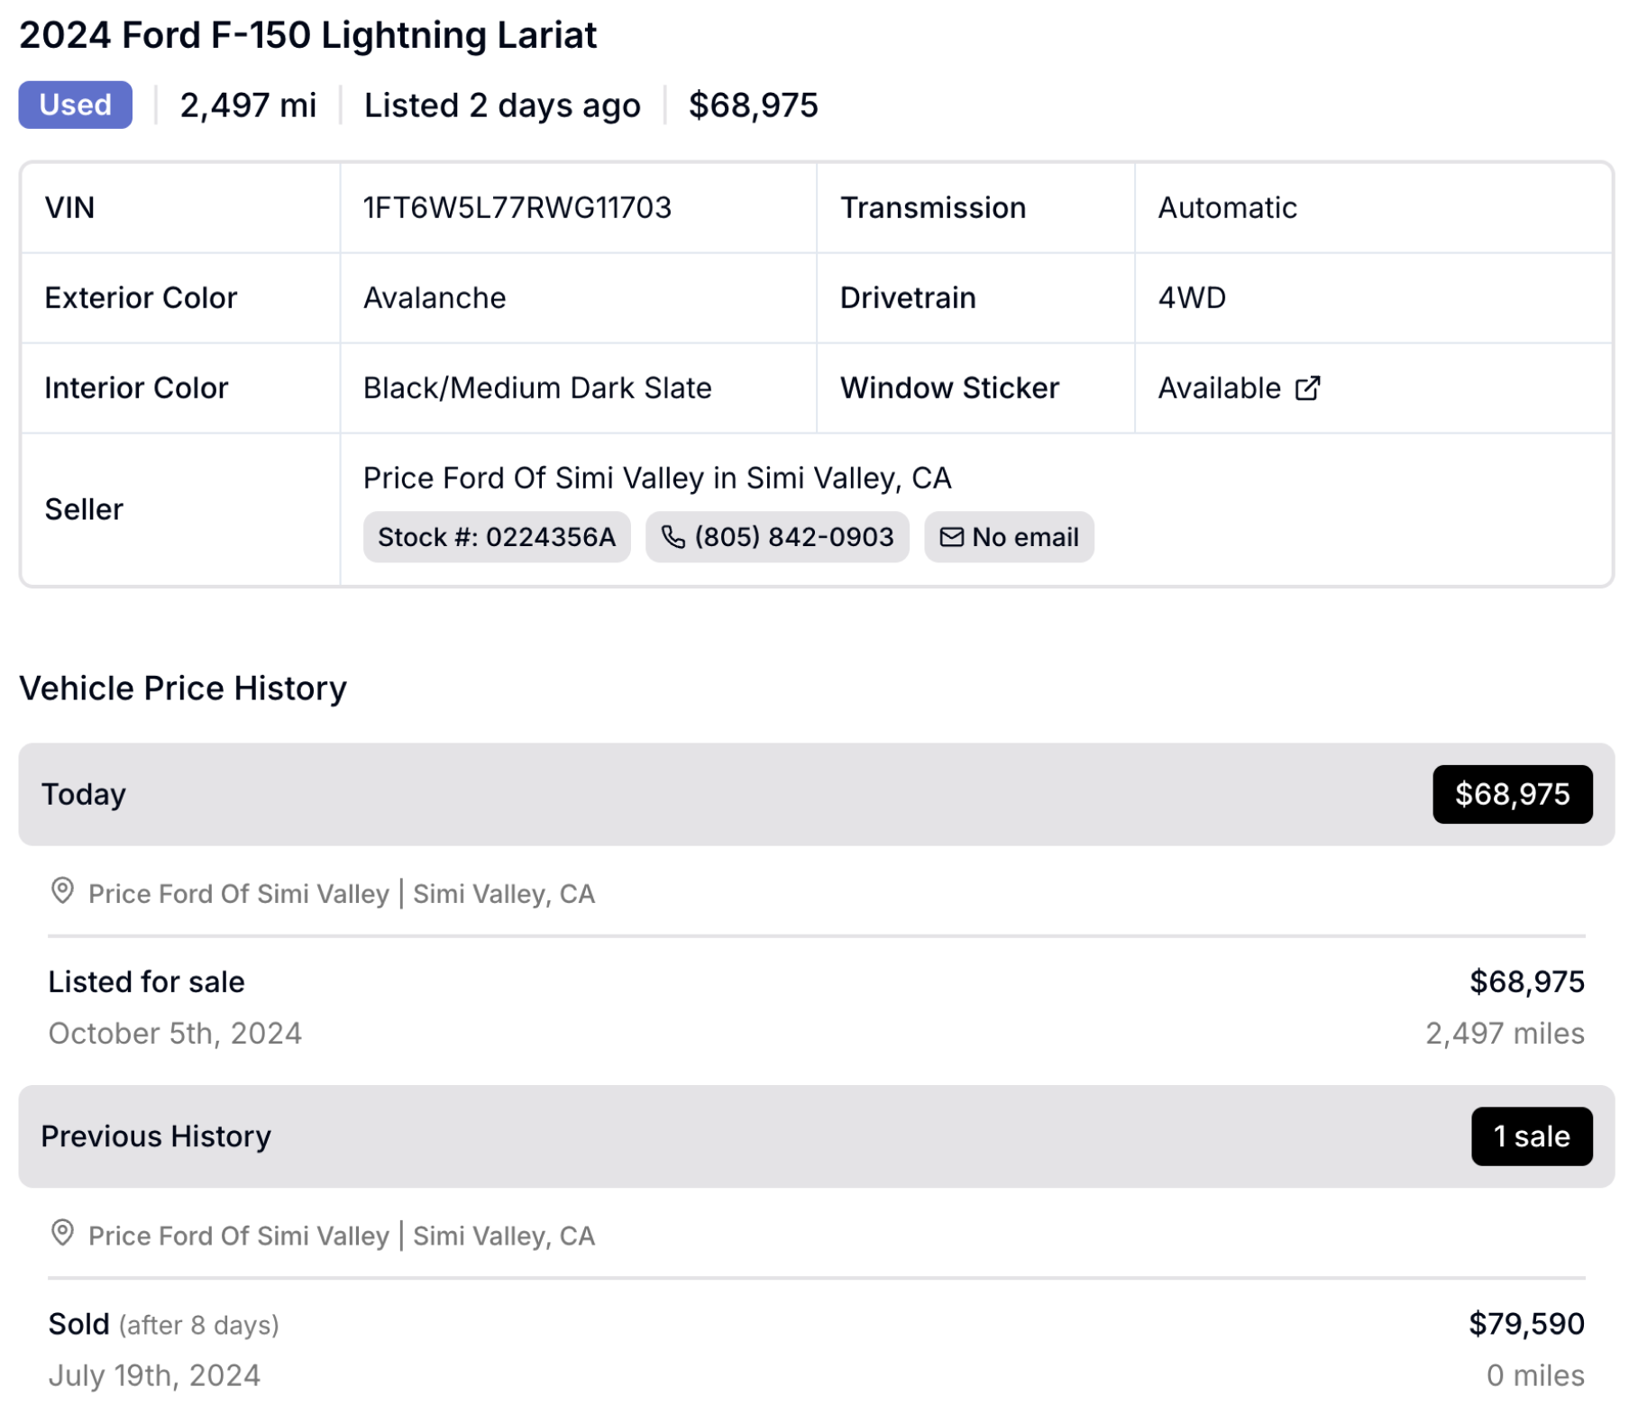Screen dimensions: 1629x1405
Task: Expand the Previous History section header
Action: coord(816,1136)
